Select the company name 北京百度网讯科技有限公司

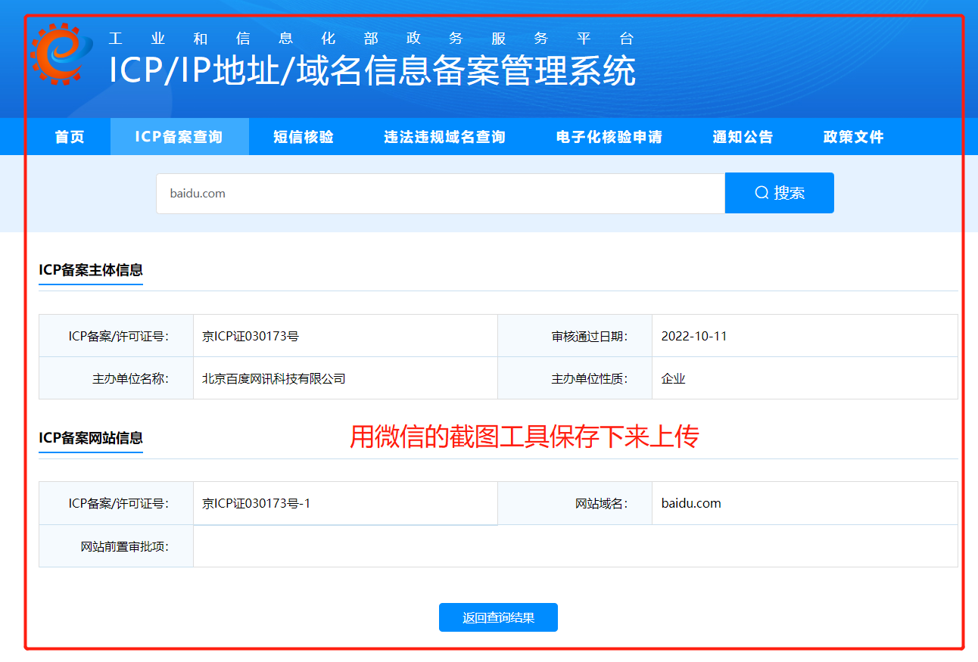tap(274, 378)
